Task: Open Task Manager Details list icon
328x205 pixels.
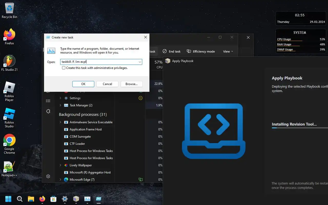Action: point(48,101)
